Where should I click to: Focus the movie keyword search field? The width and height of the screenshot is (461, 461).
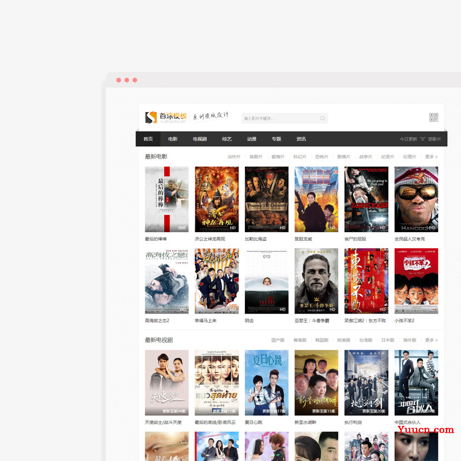pyautogui.click(x=284, y=118)
